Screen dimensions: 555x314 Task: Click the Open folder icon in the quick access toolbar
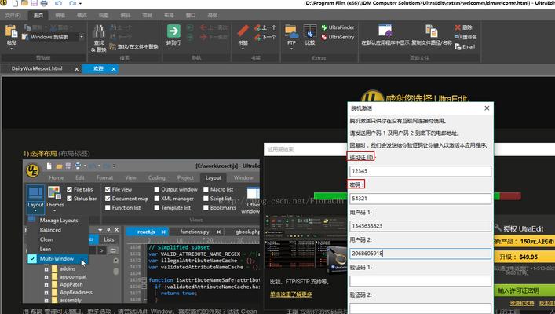[25, 4]
